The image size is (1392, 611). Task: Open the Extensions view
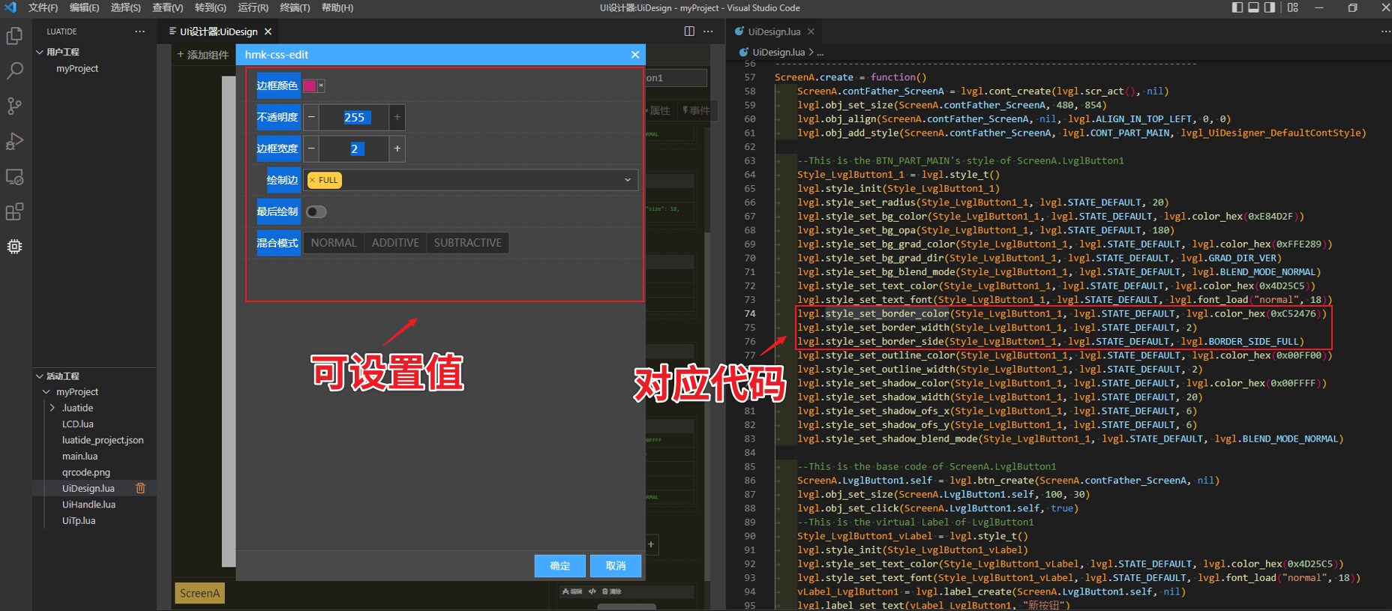(14, 211)
